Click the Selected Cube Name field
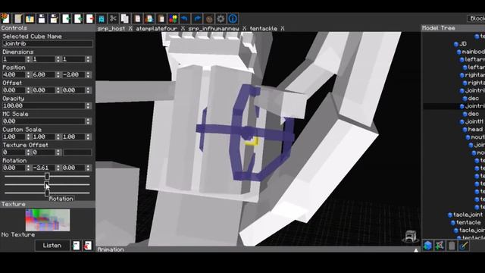The width and height of the screenshot is (485, 273). (47, 44)
